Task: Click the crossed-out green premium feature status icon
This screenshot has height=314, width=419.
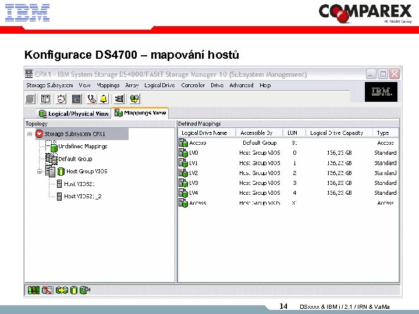Action: (x=34, y=290)
